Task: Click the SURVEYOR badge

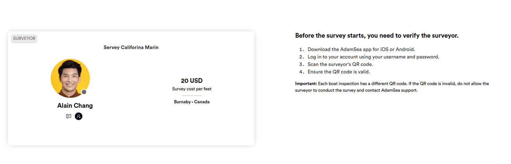Action: (24, 38)
